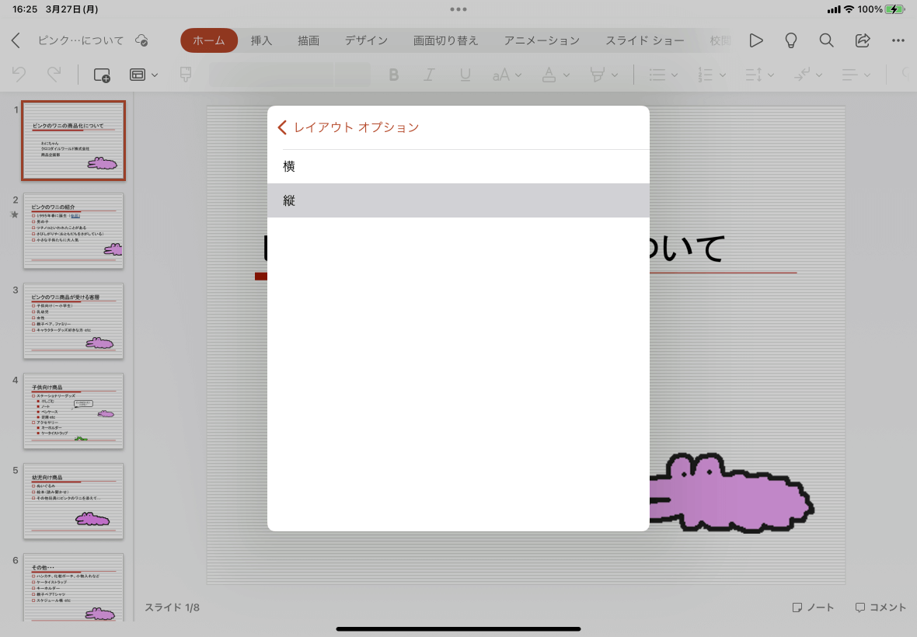Select slide 4 子供向け商品 thumbnail
Viewport: 917px width, 637px height.
pyautogui.click(x=74, y=411)
